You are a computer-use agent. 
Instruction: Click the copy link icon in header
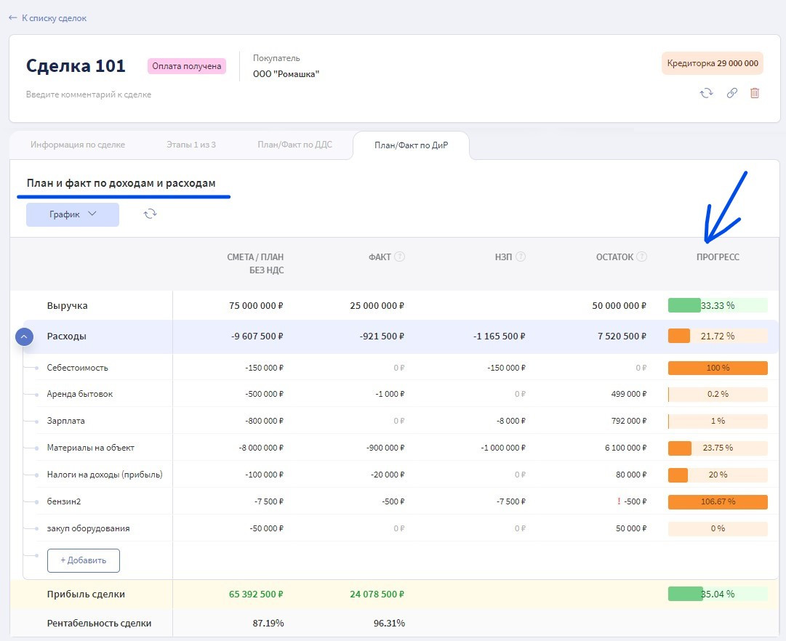click(x=731, y=93)
